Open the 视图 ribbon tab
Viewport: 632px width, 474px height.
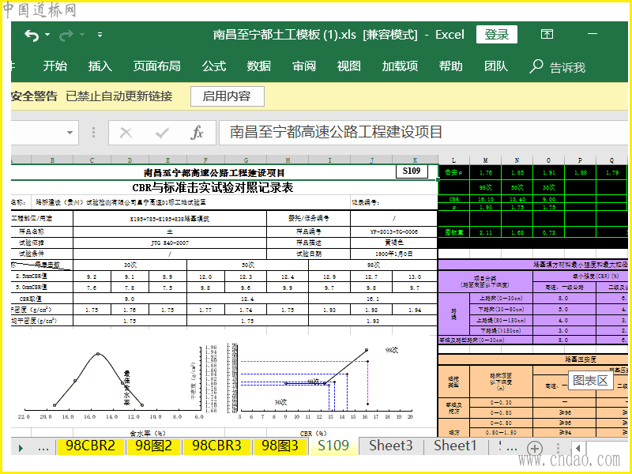(348, 66)
